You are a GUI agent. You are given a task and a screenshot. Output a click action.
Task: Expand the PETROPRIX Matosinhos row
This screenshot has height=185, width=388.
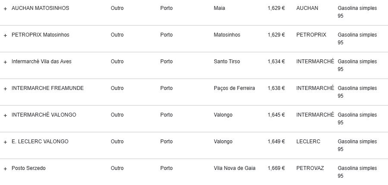pyautogui.click(x=5, y=35)
